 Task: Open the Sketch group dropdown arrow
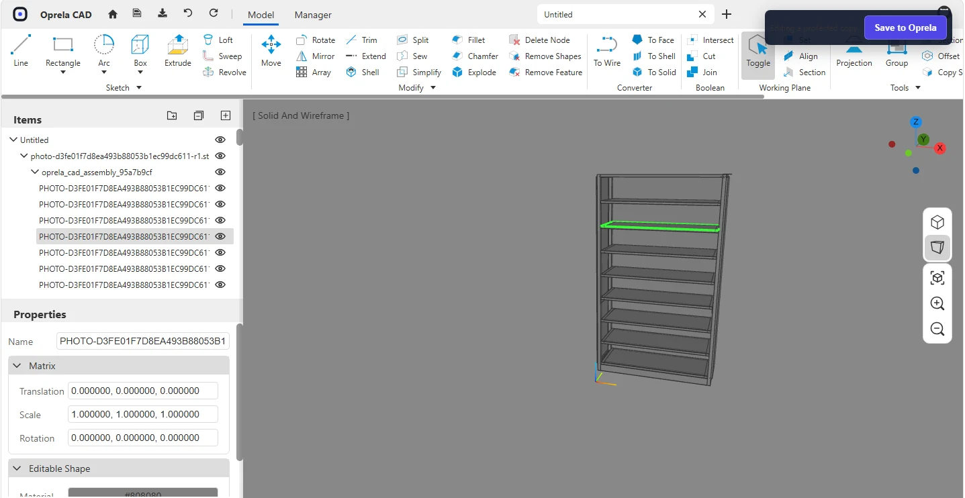(x=139, y=88)
